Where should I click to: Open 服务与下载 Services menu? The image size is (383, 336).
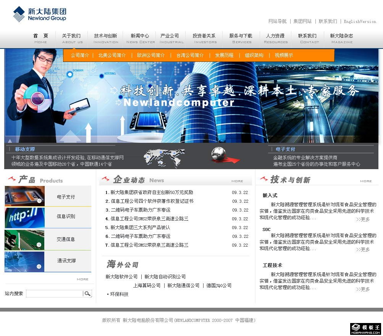pyautogui.click(x=241, y=39)
